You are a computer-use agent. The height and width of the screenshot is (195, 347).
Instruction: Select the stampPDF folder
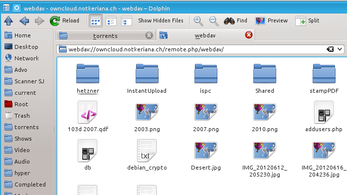point(324,79)
